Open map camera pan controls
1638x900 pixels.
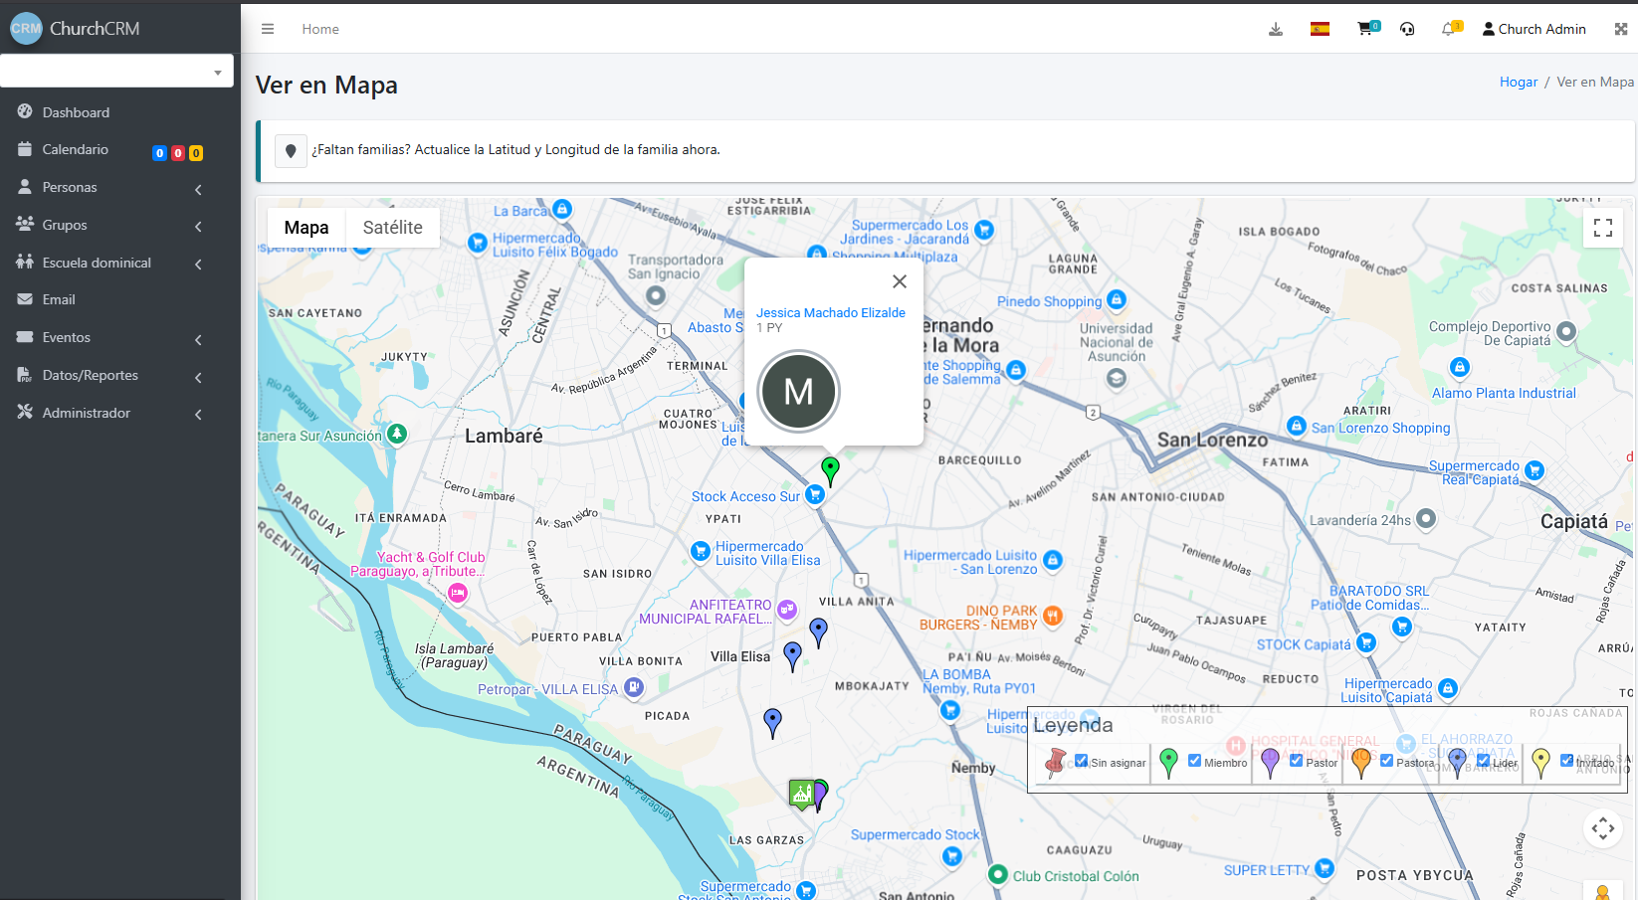pos(1603,828)
